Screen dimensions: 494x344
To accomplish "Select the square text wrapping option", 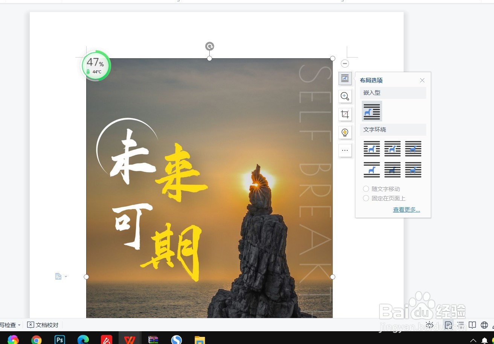I will pyautogui.click(x=372, y=149).
